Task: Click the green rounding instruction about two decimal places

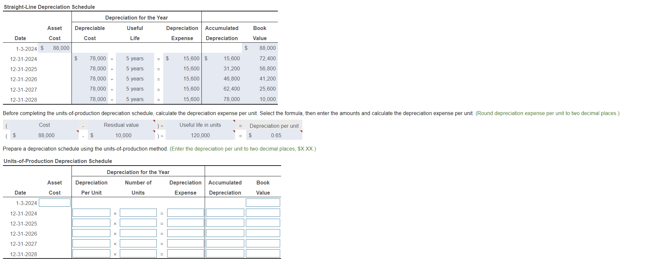Action: [548, 113]
